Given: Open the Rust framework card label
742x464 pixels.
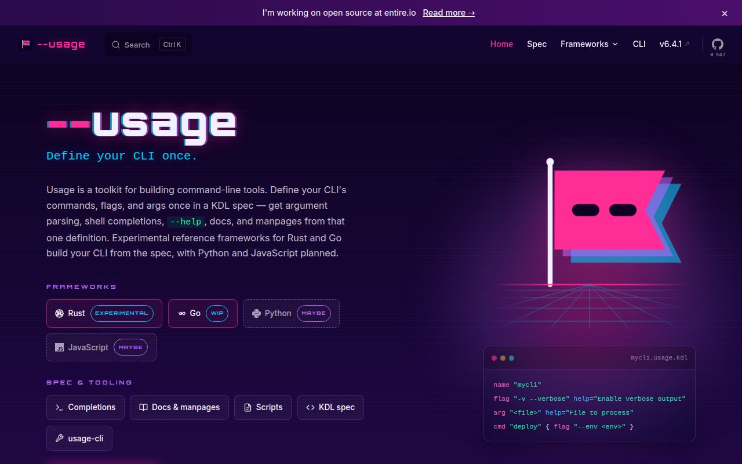Looking at the screenshot, I should point(77,313).
